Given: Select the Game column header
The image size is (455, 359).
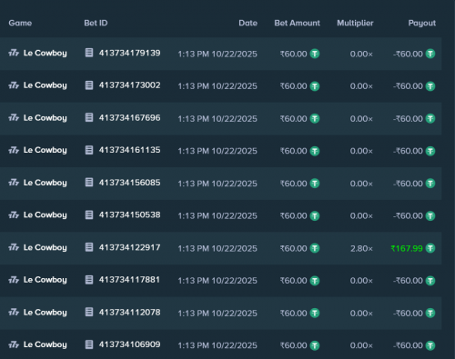Looking at the screenshot, I should [x=20, y=23].
